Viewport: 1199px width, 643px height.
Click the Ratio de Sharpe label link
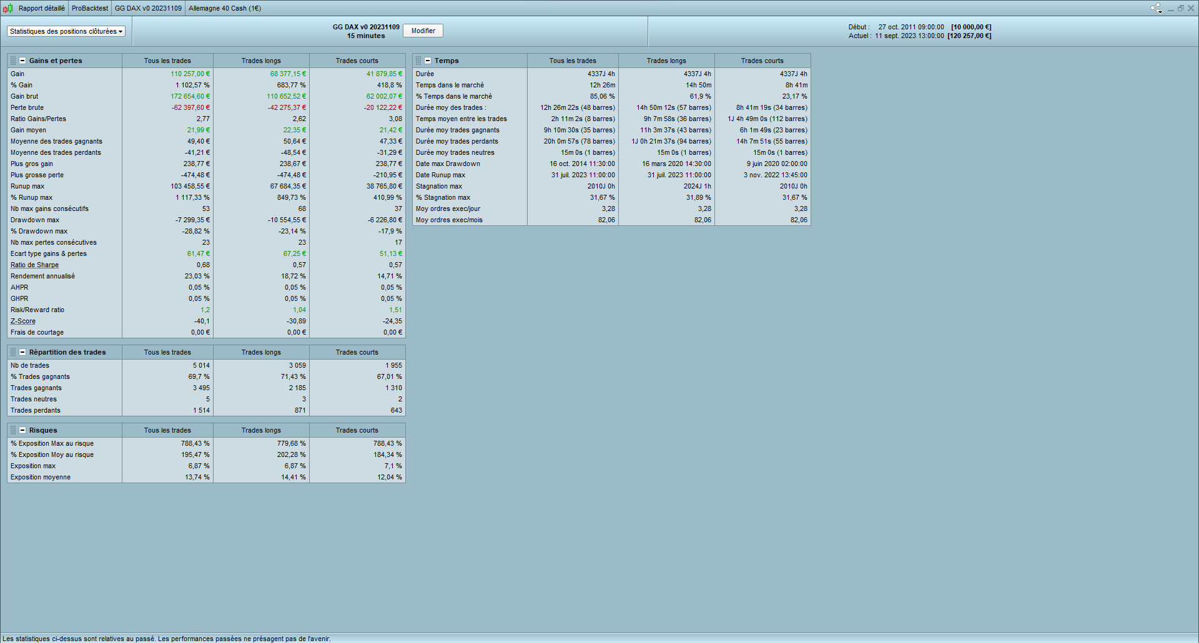(x=34, y=265)
